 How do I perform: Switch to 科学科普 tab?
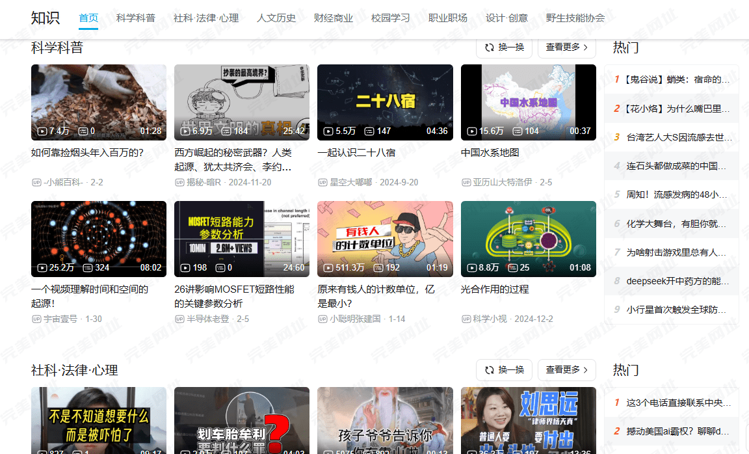coord(136,18)
